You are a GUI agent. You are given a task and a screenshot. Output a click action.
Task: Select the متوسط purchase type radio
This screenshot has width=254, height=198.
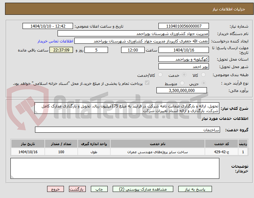182,83
